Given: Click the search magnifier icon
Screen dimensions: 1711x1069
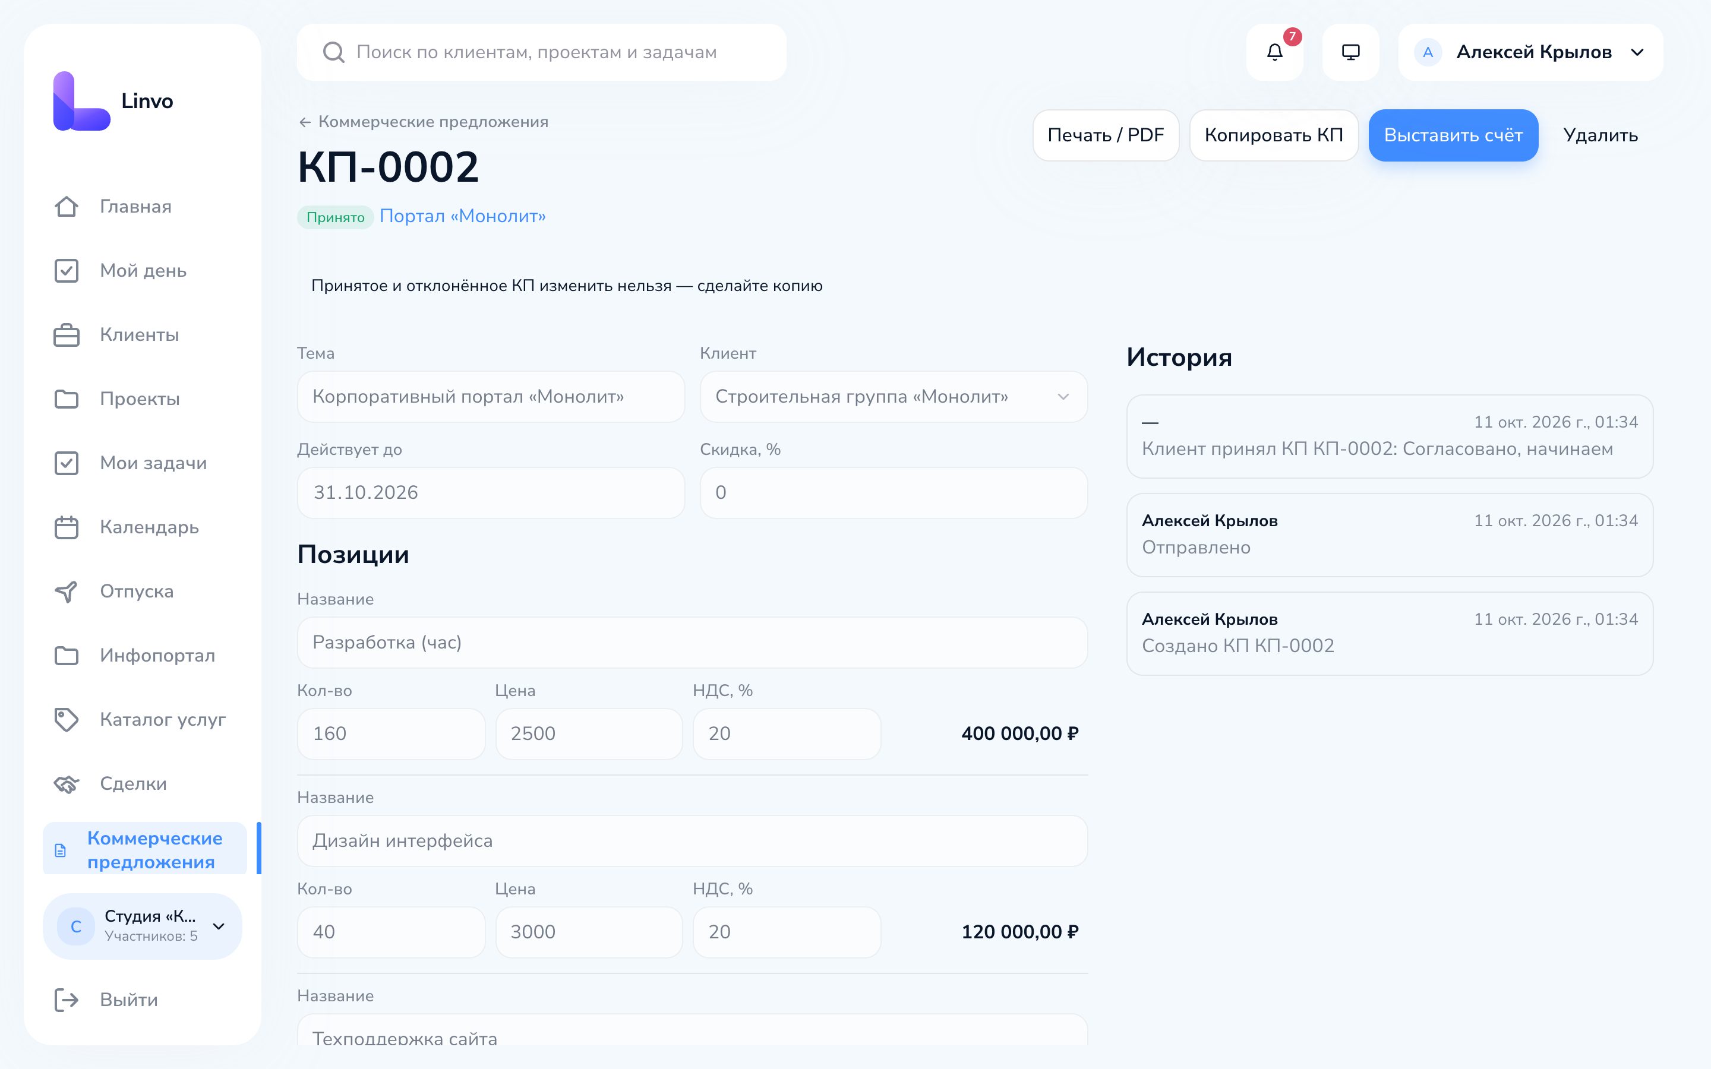Looking at the screenshot, I should (333, 52).
